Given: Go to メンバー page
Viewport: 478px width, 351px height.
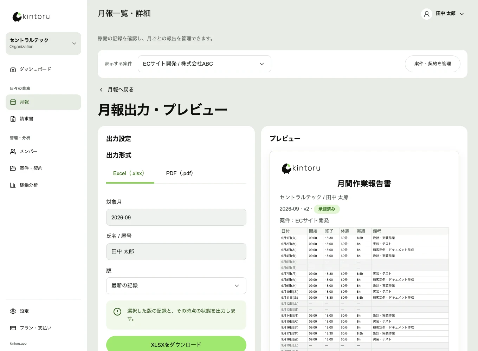Looking at the screenshot, I should click(x=43, y=151).
